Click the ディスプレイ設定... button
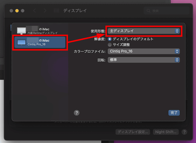The width and height of the screenshot is (196, 143). click(133, 132)
